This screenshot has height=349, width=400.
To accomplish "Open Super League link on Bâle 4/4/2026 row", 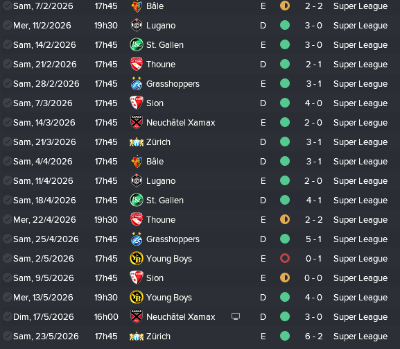I will pyautogui.click(x=360, y=162).
